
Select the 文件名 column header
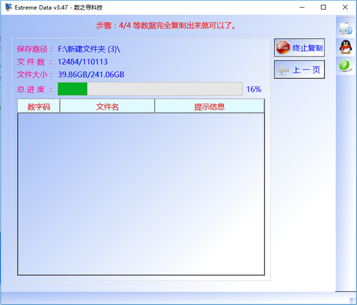click(x=107, y=106)
